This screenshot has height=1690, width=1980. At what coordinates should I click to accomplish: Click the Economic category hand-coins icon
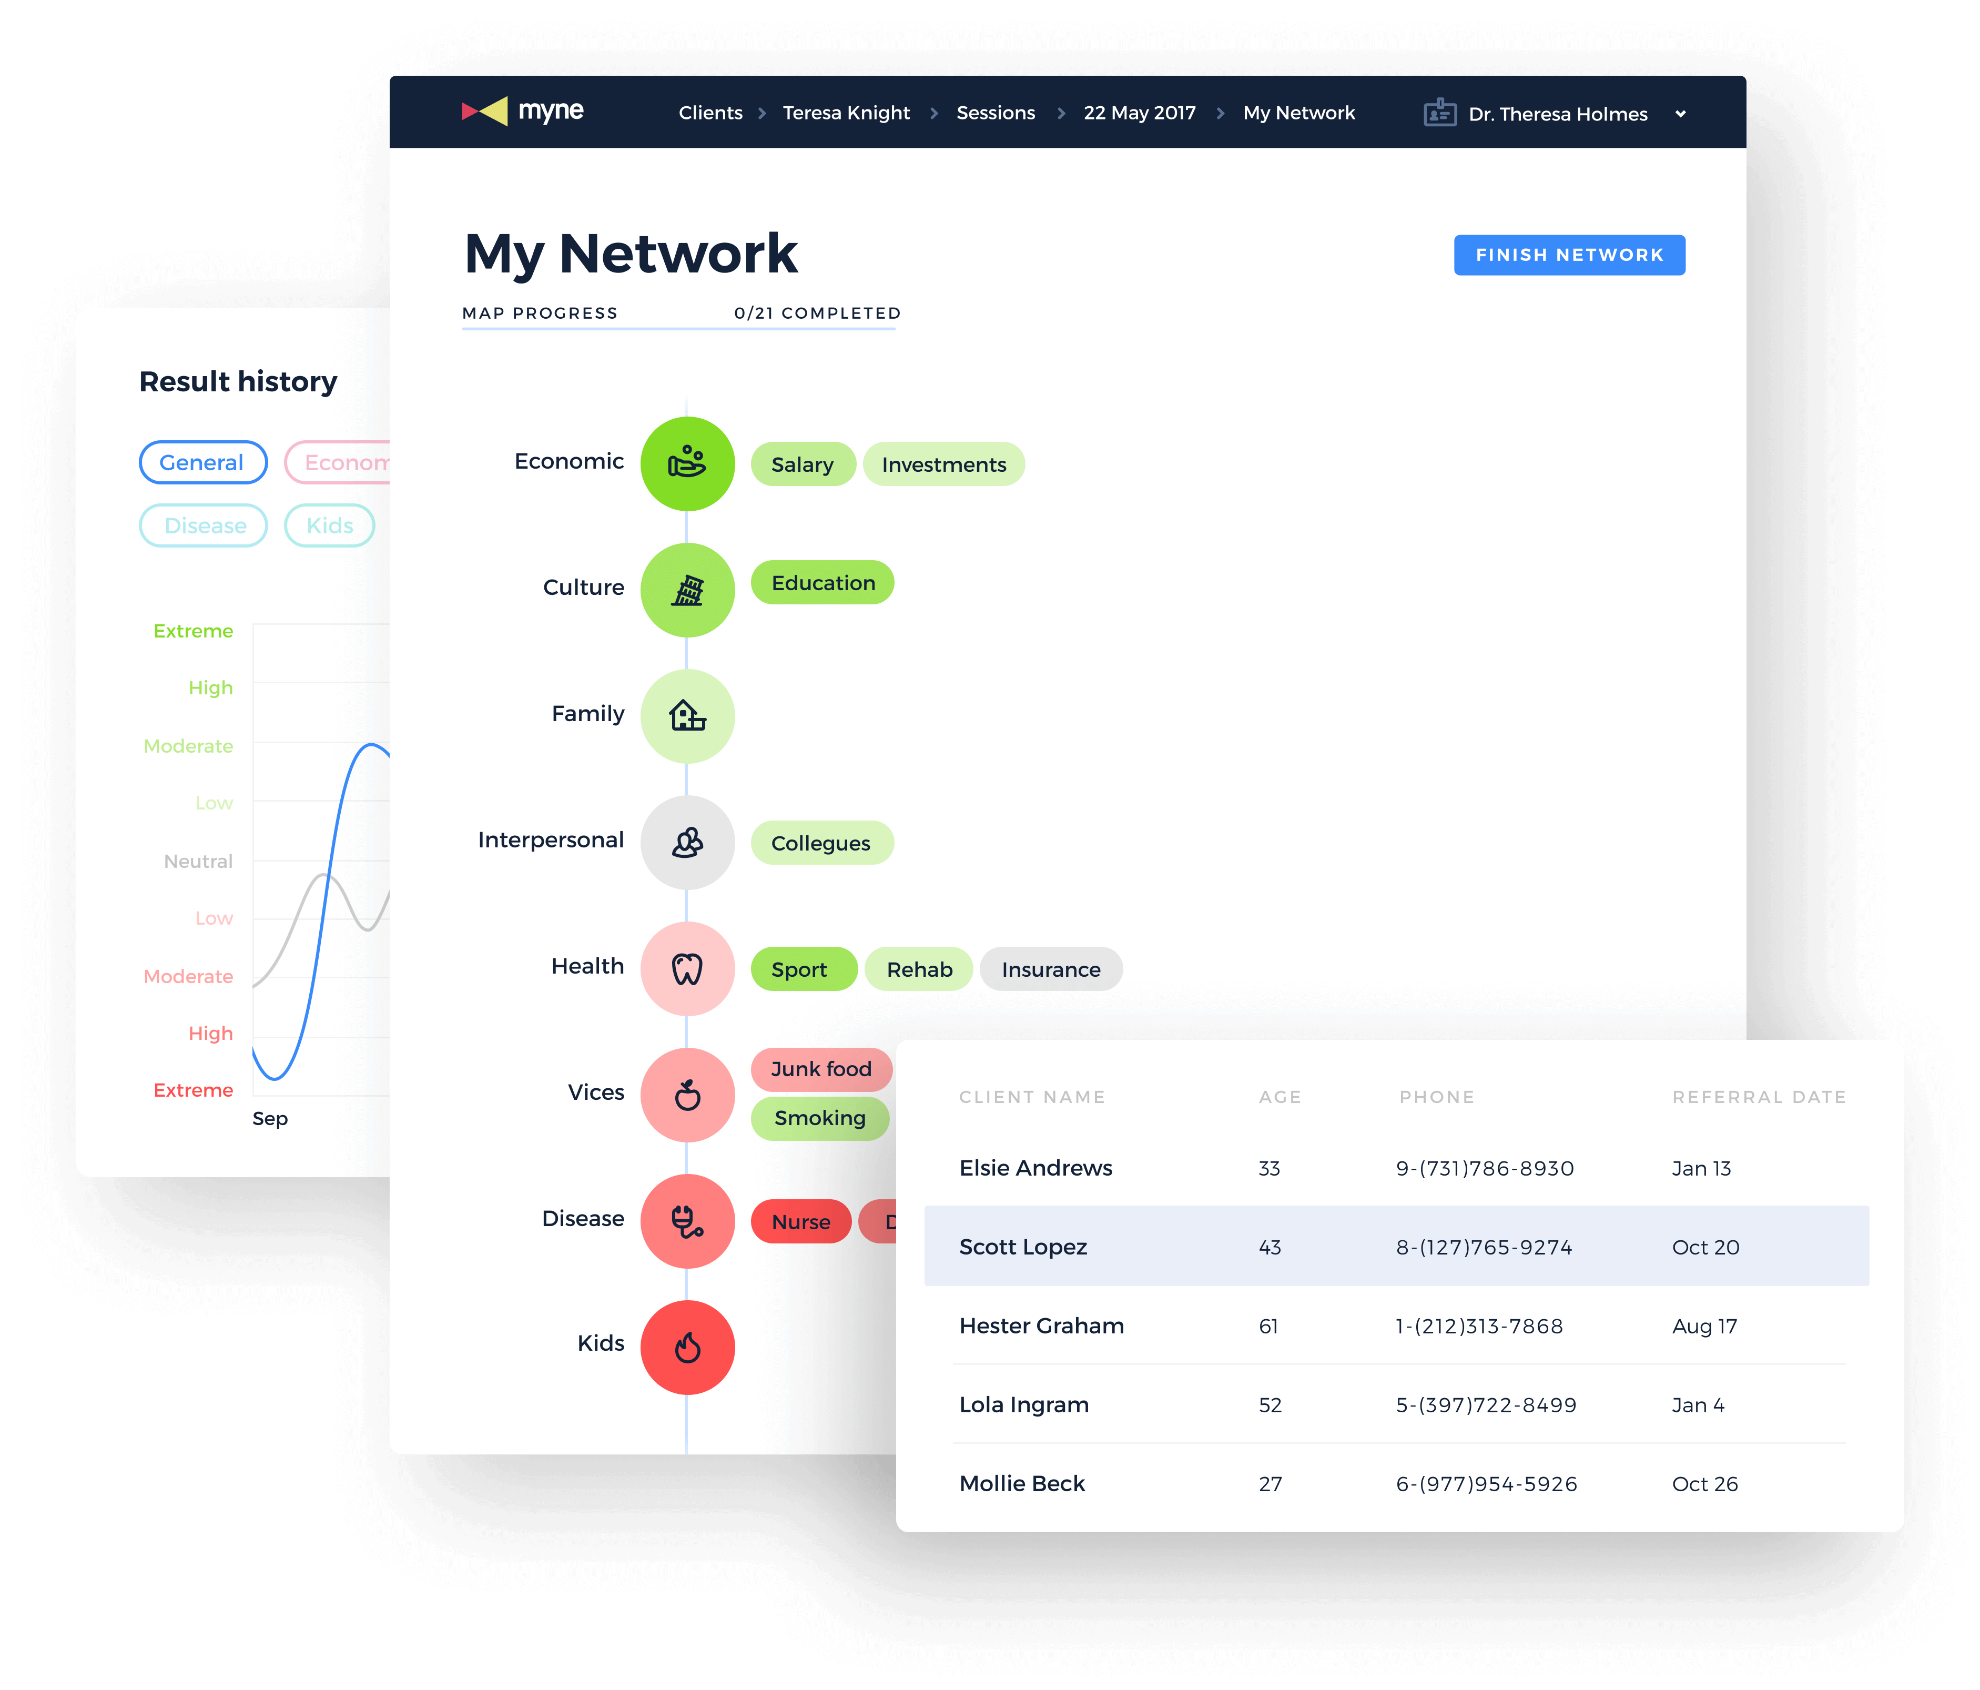pyautogui.click(x=687, y=463)
